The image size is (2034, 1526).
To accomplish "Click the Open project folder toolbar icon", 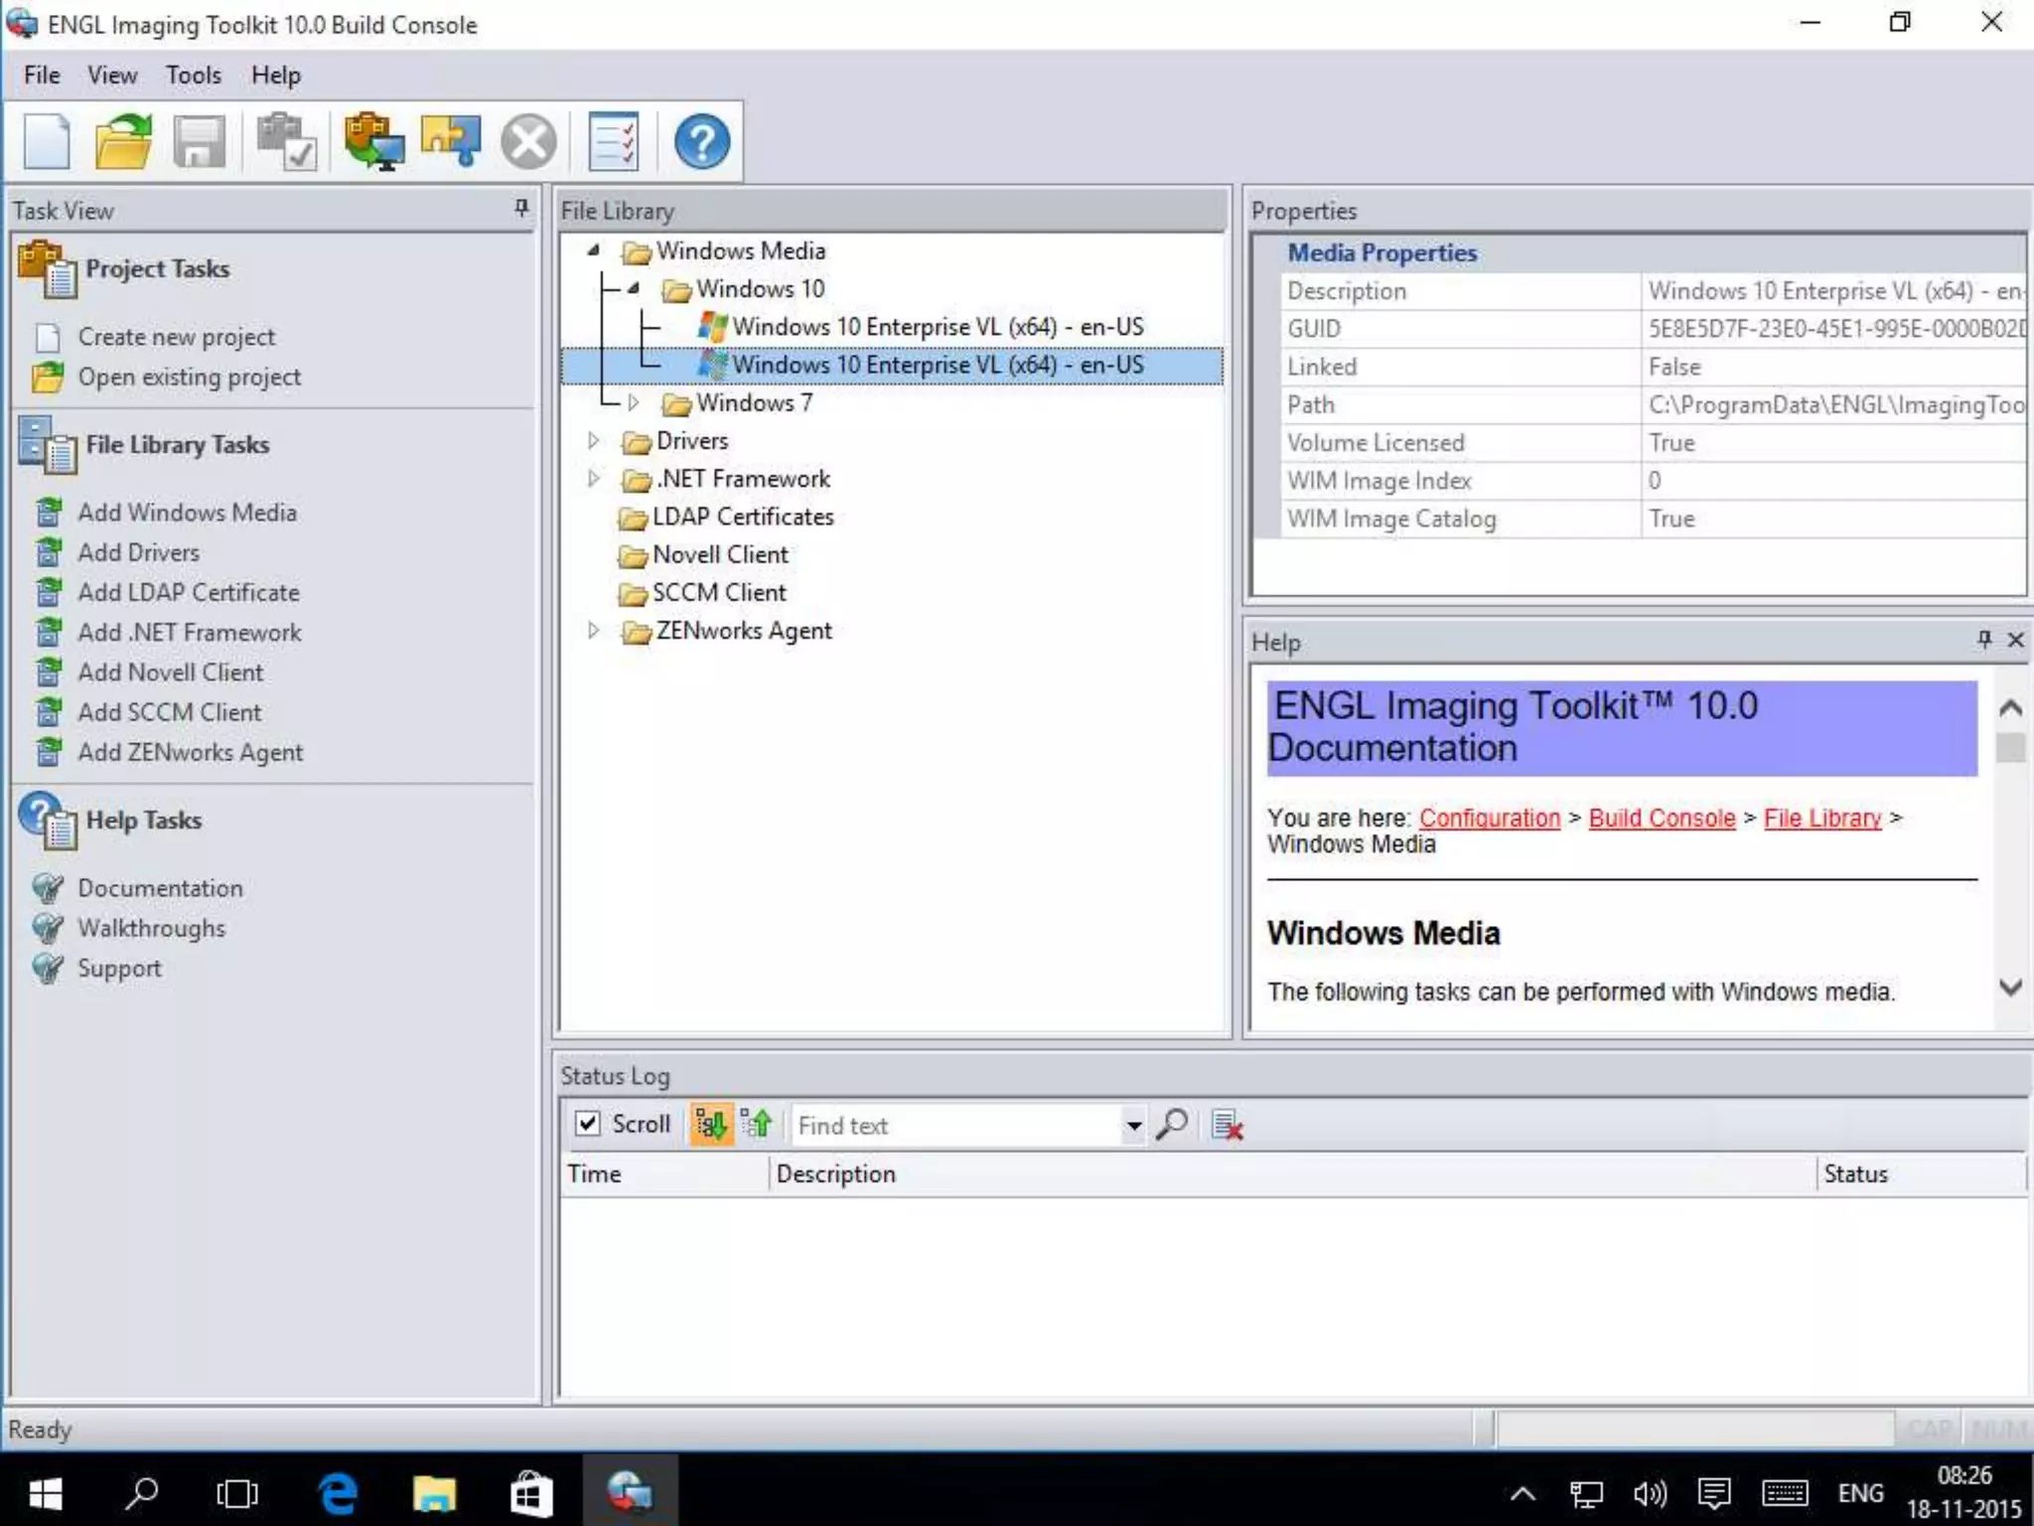I will pyautogui.click(x=123, y=142).
